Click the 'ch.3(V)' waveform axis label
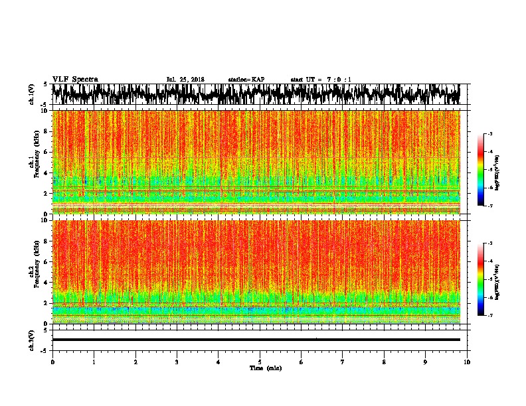Screen dimensions: 526x406 click(31, 340)
